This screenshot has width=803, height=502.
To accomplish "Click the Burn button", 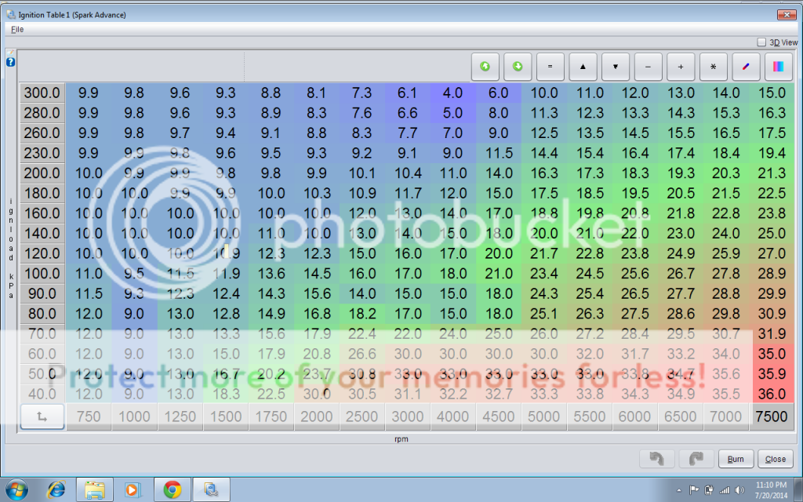I will pyautogui.click(x=736, y=460).
